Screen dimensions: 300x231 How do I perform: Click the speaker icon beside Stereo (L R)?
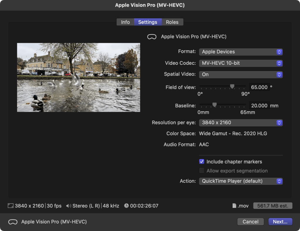click(69, 206)
